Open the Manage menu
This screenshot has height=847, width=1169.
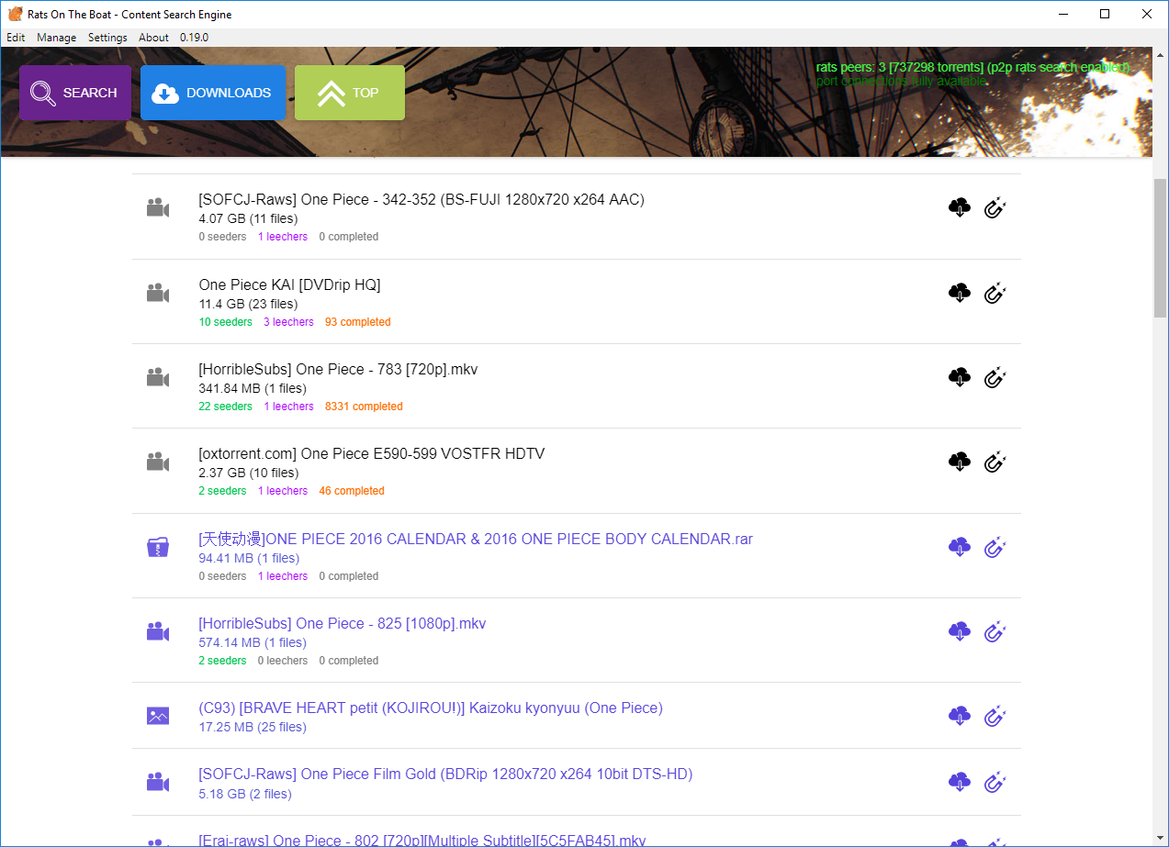click(x=57, y=38)
